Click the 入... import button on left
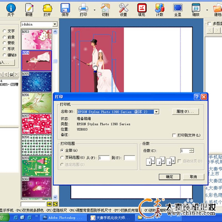The width and height of the screenshot is (222, 222). coord(7,62)
